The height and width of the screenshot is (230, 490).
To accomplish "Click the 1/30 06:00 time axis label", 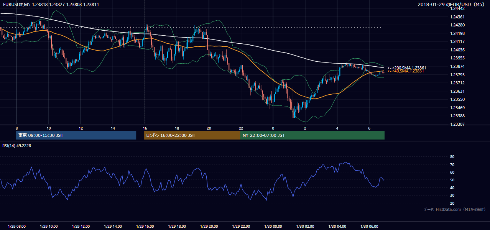I will pos(369,227).
